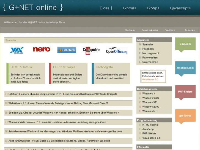
Task: Open the <?php> header tab
Action: [x=153, y=8]
